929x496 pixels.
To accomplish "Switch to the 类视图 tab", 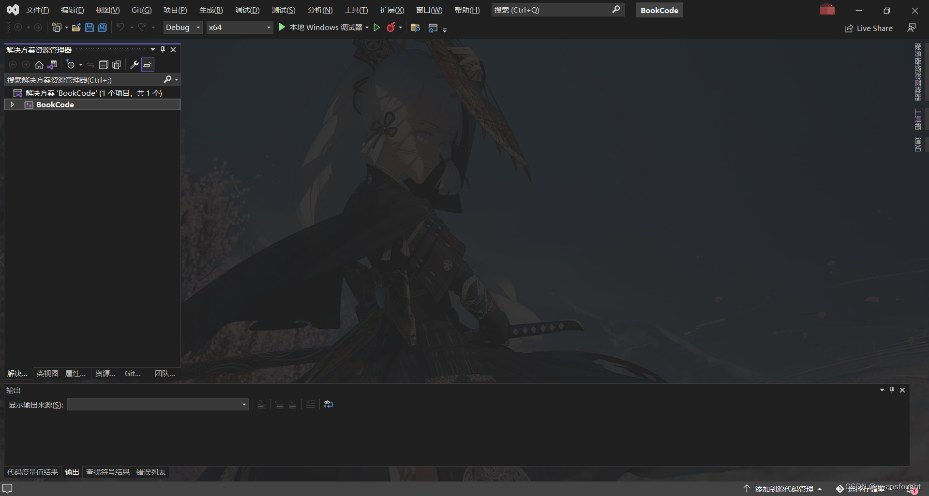I will click(47, 374).
